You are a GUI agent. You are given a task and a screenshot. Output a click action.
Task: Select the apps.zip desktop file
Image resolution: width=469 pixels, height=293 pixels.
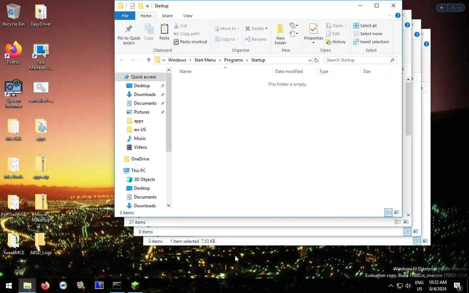41,168
